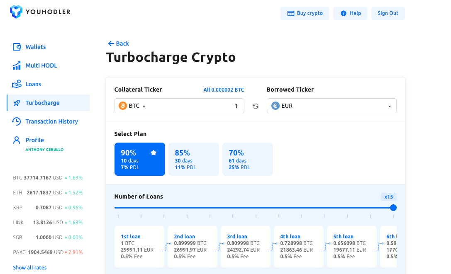Click Show all rates link

tap(29, 268)
